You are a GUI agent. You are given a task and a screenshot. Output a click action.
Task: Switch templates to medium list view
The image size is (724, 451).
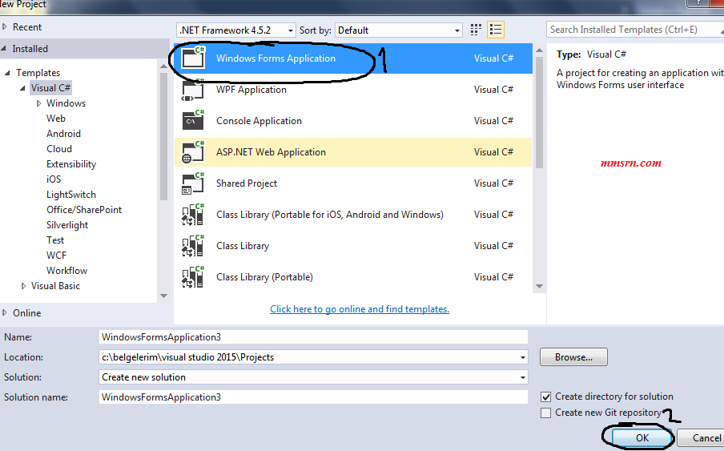(x=496, y=30)
